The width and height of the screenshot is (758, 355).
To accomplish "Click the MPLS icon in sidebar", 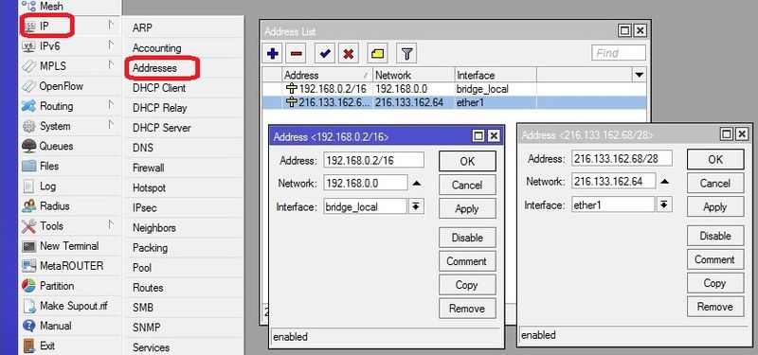I will tap(29, 66).
